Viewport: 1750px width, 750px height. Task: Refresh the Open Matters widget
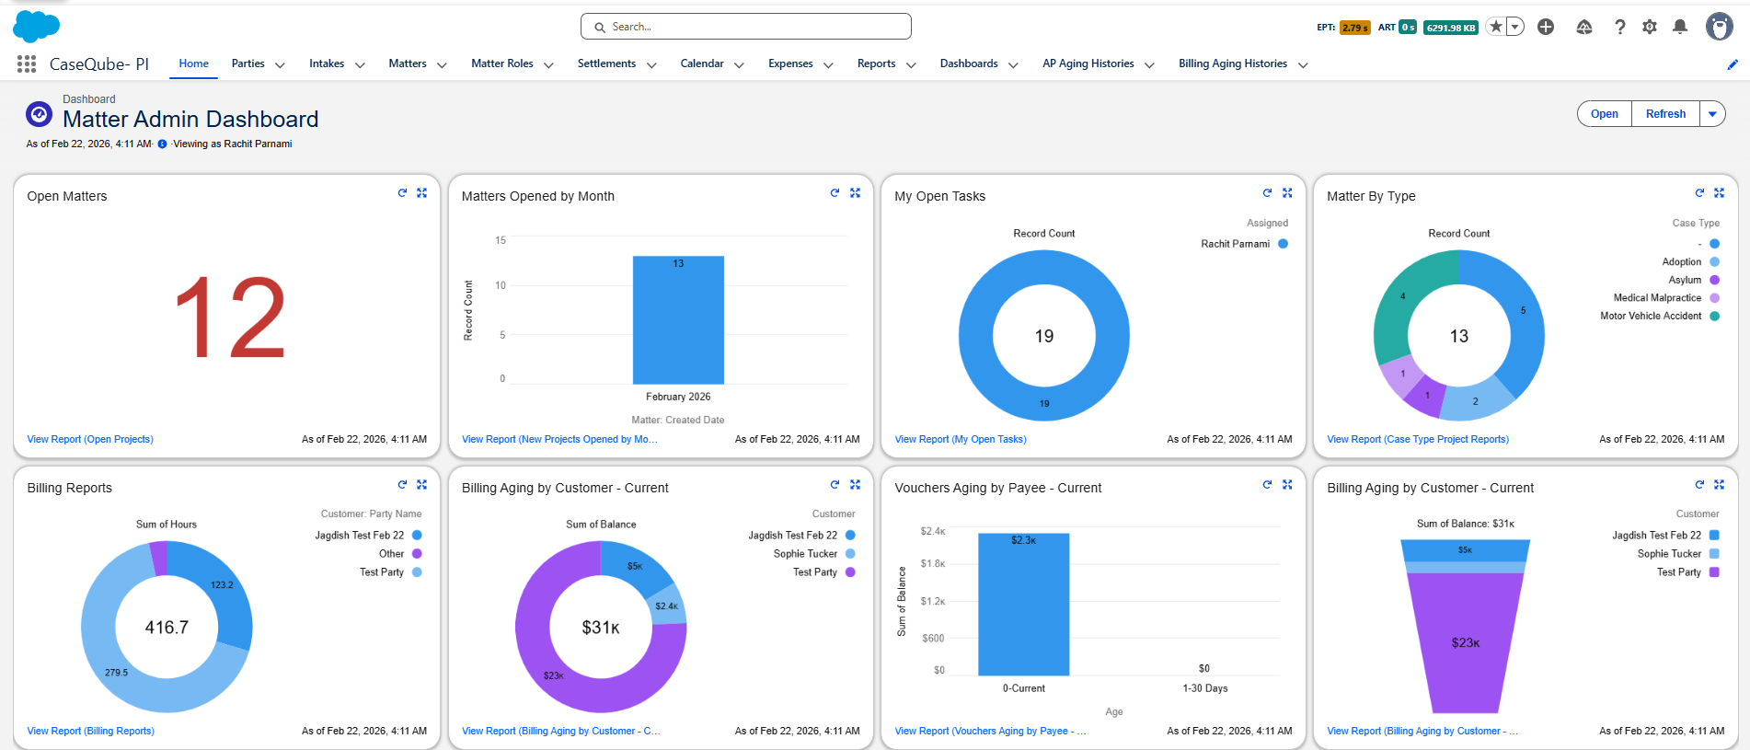coord(402,193)
